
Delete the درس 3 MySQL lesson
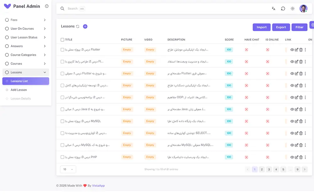301,121
